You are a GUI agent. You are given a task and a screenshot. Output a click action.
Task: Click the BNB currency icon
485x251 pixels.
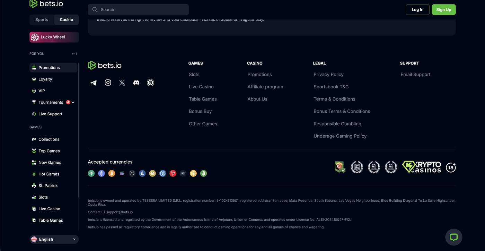point(193,173)
